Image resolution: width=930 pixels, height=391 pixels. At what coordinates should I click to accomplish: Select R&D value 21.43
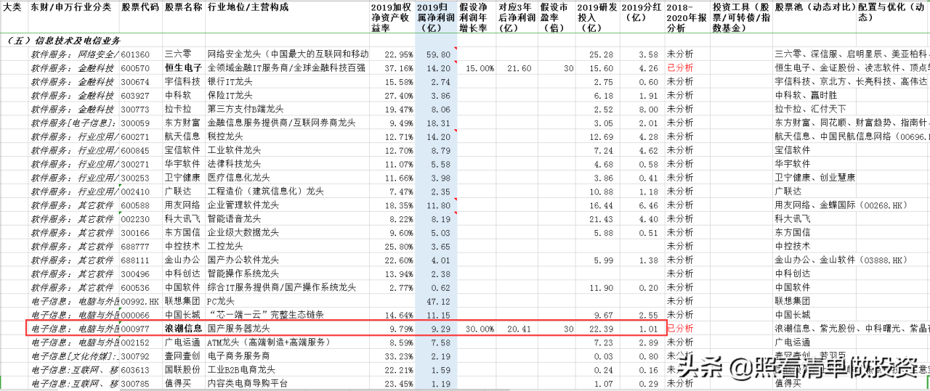coord(602,218)
